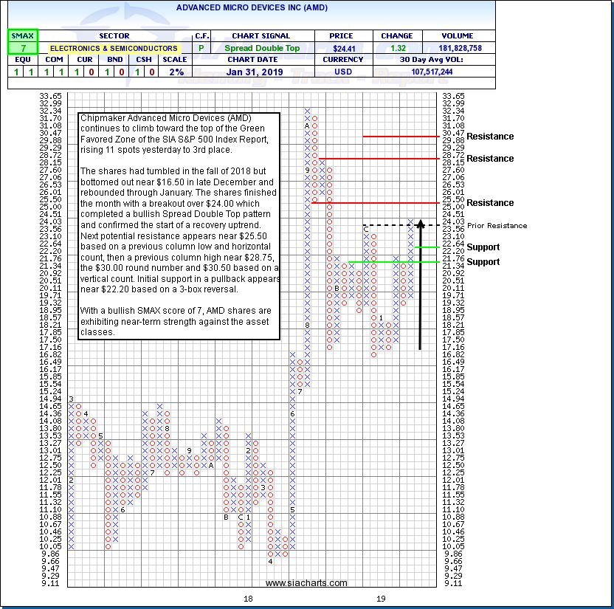This screenshot has height=609, width=614.
Task: Click the black upward trend arrow
Action: [420, 284]
